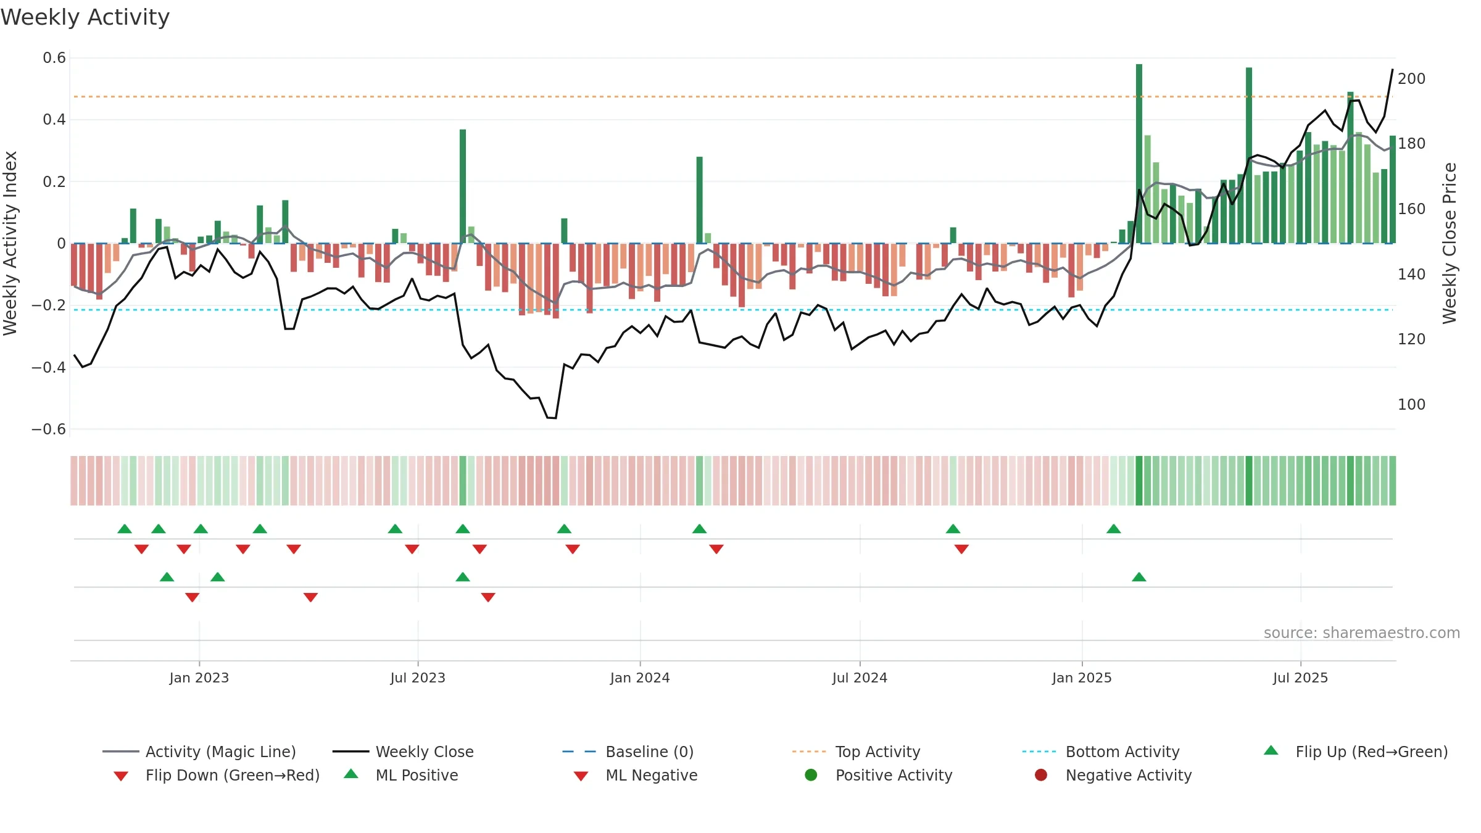This screenshot has height=833, width=1481.
Task: Click the Negative Activity red circle legend
Action: [x=1041, y=775]
